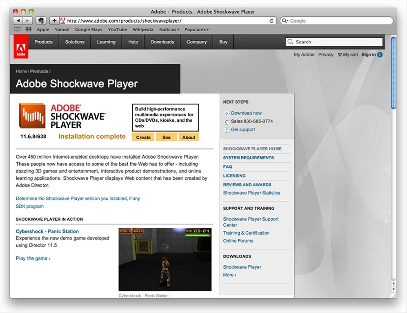Open the Downloads menu
407x313 pixels.
(x=162, y=42)
